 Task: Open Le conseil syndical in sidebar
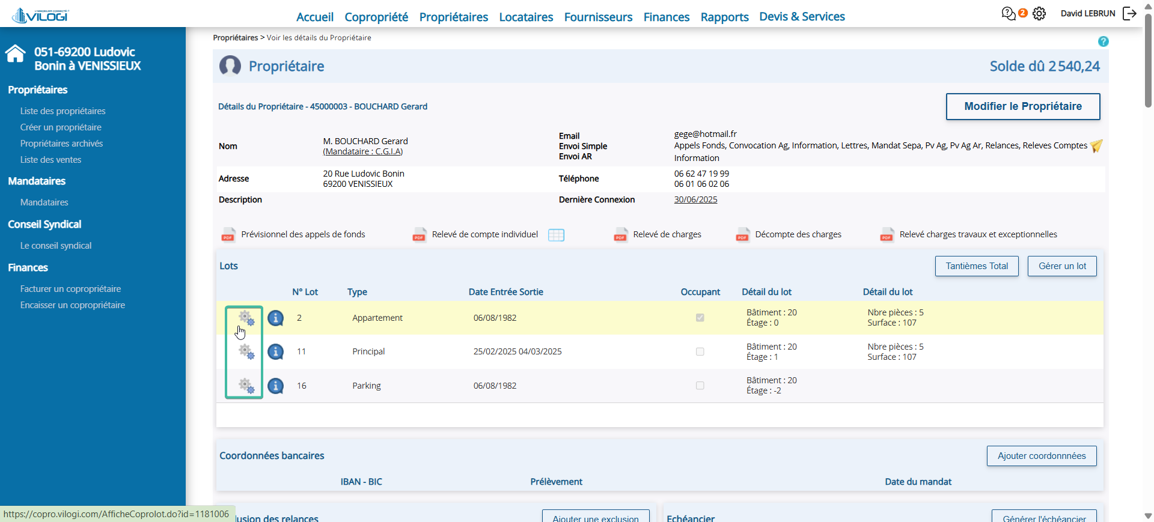[x=56, y=246]
